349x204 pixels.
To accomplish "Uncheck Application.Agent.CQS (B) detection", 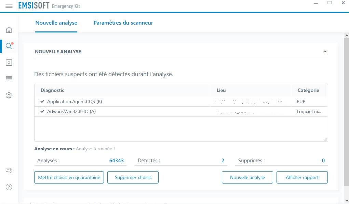I will pyautogui.click(x=42, y=101).
